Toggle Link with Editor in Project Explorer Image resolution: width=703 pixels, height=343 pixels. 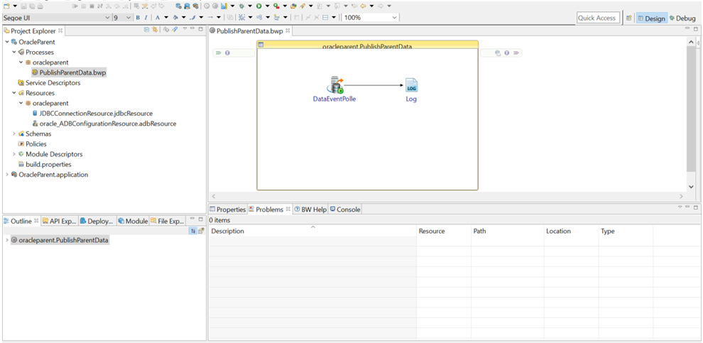[156, 31]
